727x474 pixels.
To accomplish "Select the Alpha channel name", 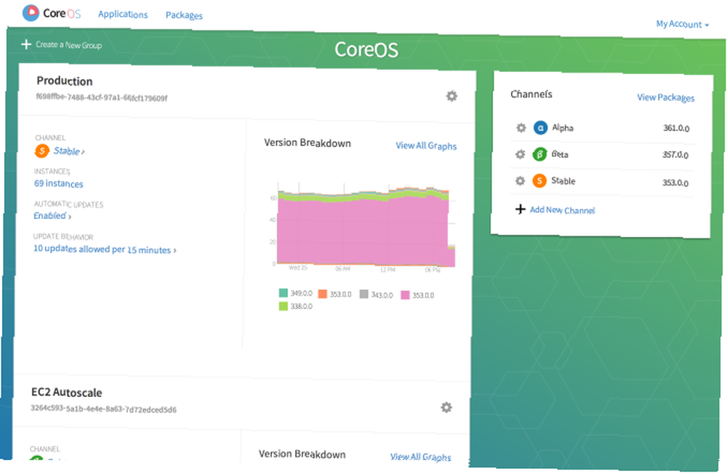I will point(563,127).
